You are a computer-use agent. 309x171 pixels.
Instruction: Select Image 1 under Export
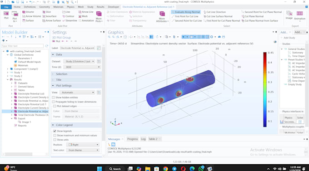pyautogui.click(x=26, y=122)
